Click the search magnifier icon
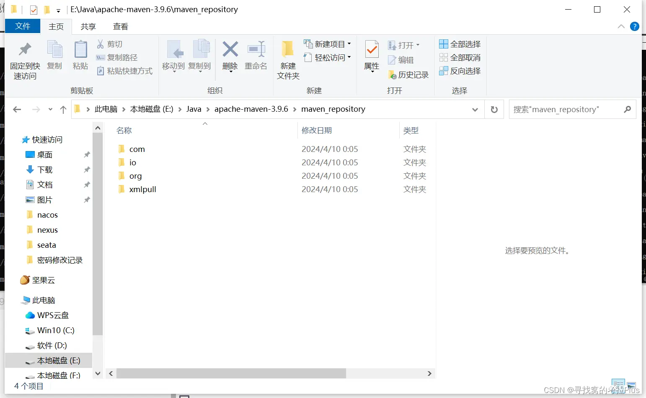 tap(627, 109)
